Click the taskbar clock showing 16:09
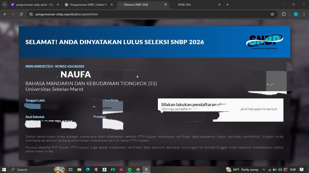This screenshot has height=173, width=309. [292, 170]
